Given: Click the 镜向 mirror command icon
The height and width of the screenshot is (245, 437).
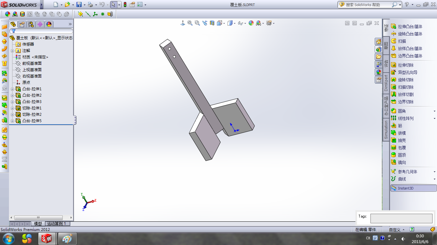Looking at the screenshot, I should 393,162.
